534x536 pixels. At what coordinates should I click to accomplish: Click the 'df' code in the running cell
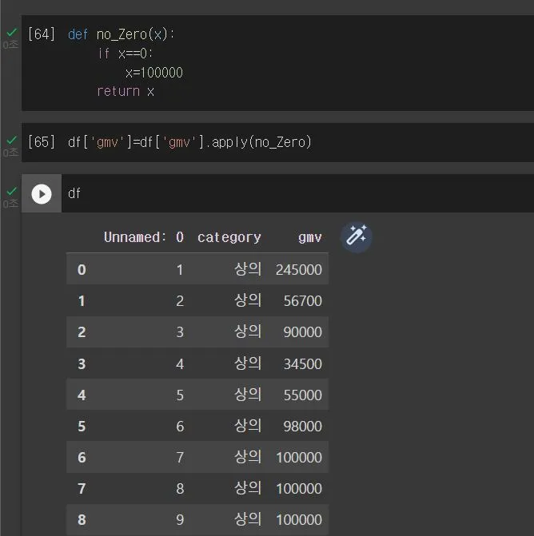pos(74,193)
